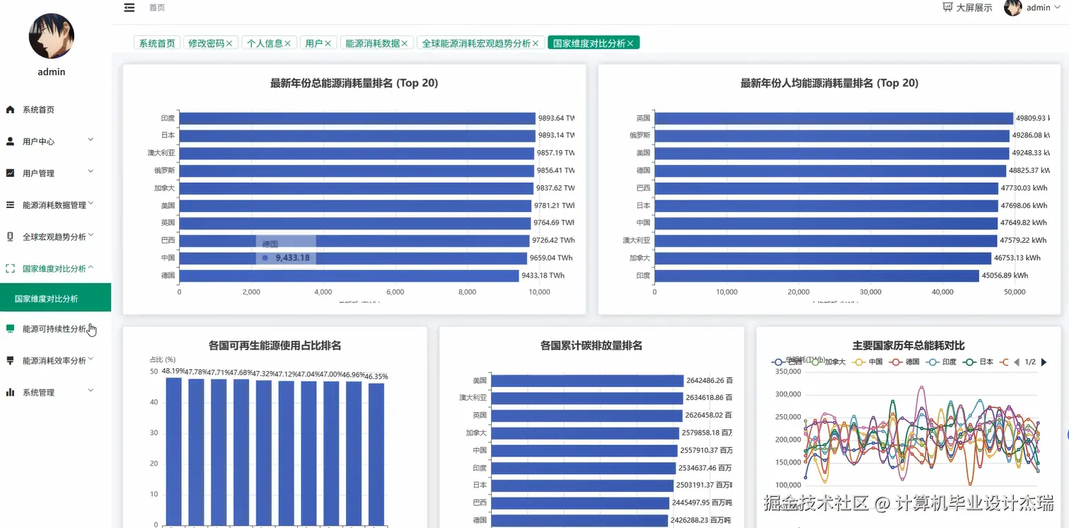The image size is (1069, 528).
Task: Toggle the 加拿大 legend series
Action: (828, 362)
